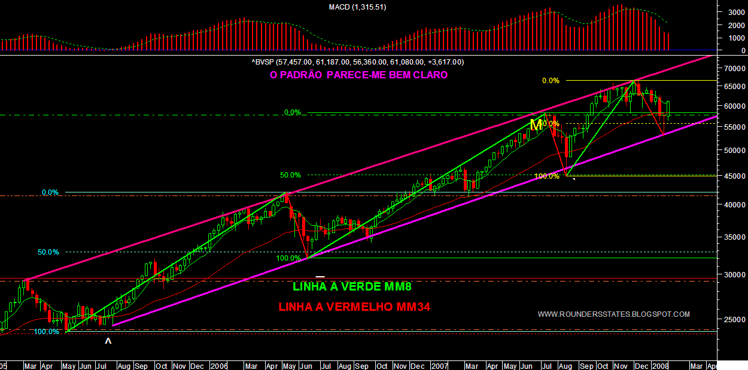The image size is (748, 370).
Task: Select the 'LINHA A VERMELHO MM34' annotation
Action: (x=354, y=307)
